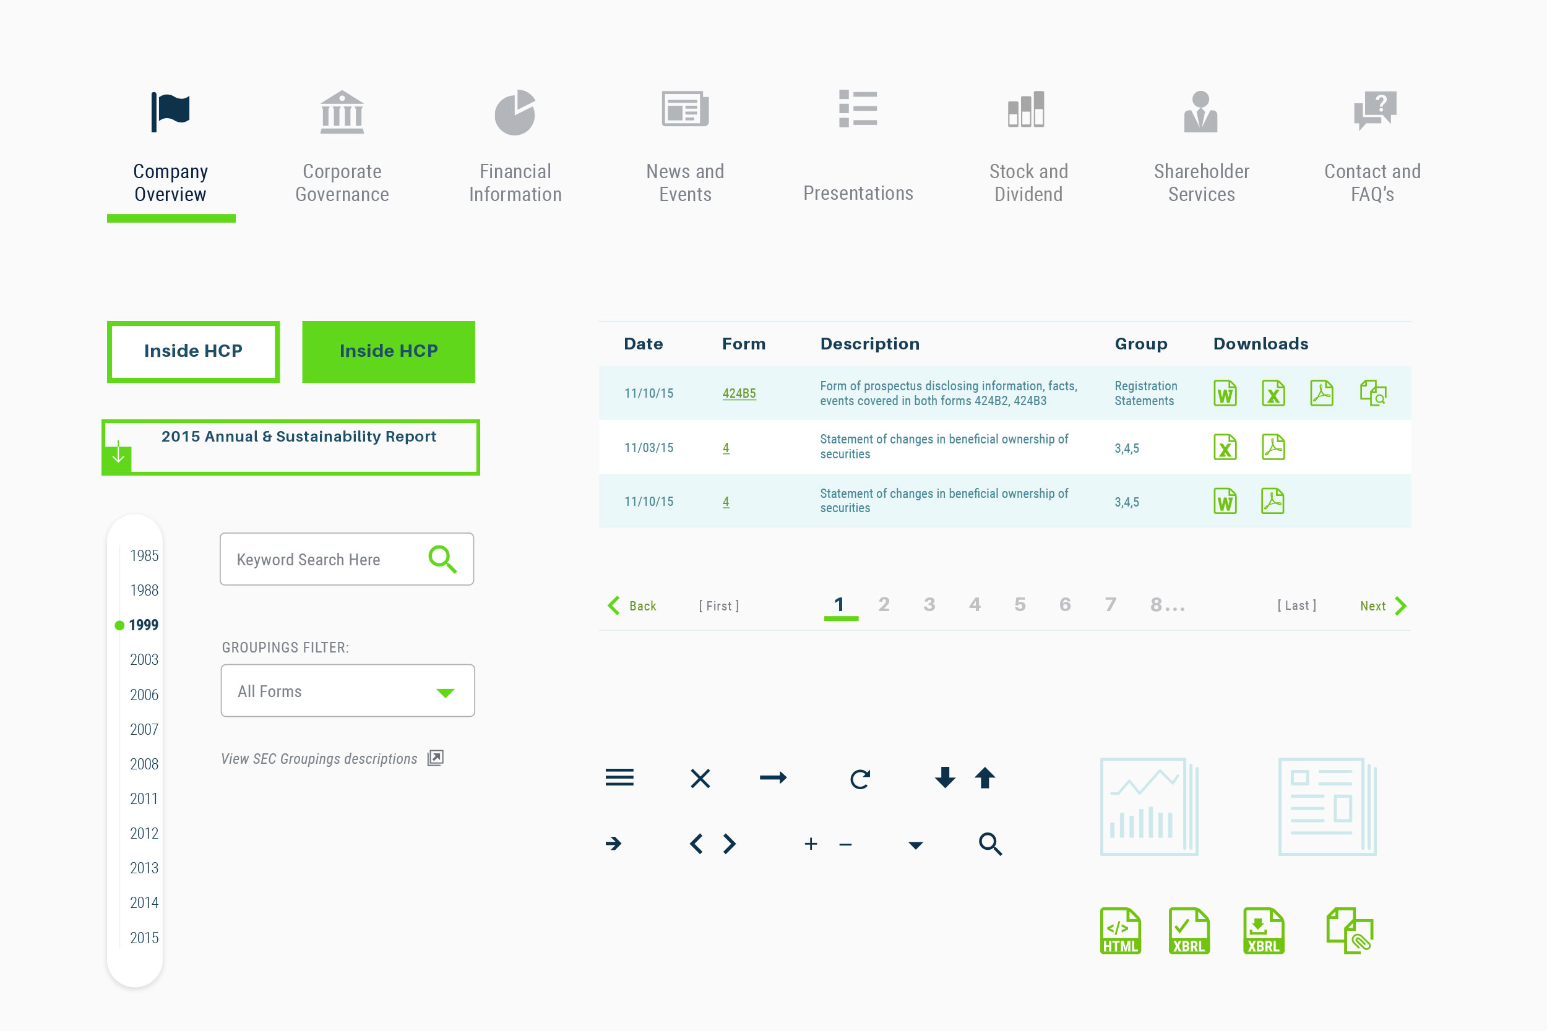Go Back to previous page

pyautogui.click(x=632, y=605)
